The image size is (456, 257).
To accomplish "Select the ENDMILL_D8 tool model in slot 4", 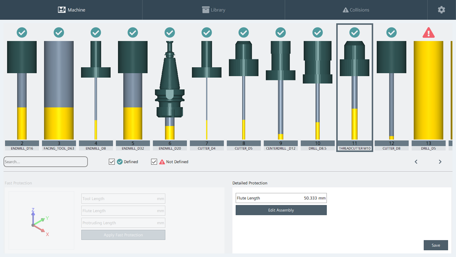I will click(96, 90).
